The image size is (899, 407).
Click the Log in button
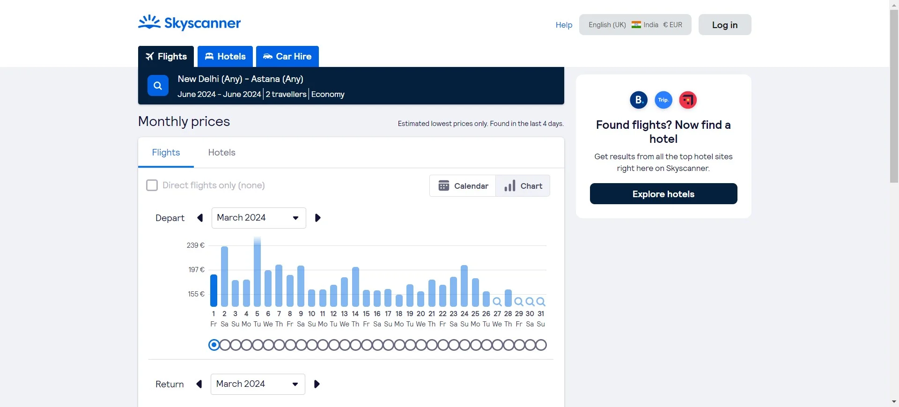click(724, 25)
